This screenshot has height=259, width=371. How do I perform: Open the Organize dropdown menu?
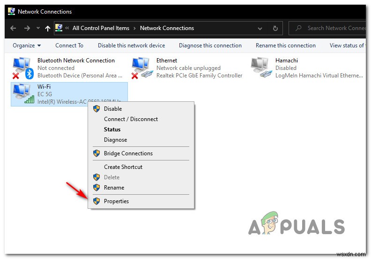pyautogui.click(x=27, y=45)
